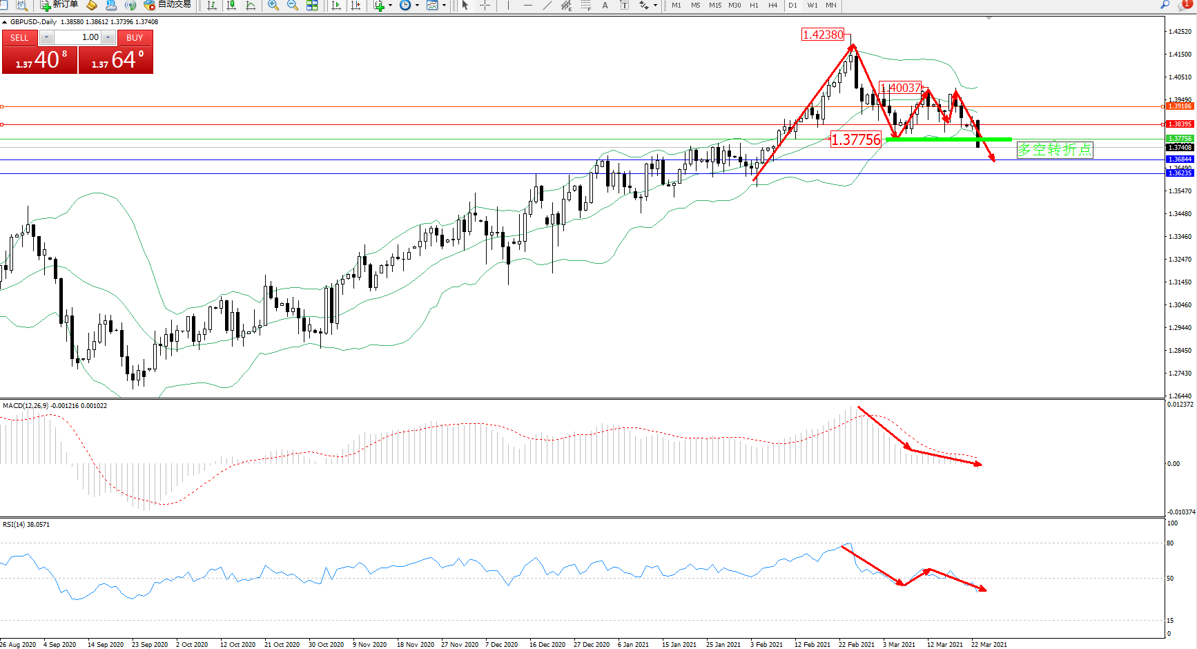Switch chart to candlestick view
The height and width of the screenshot is (649, 1197).
[x=231, y=6]
